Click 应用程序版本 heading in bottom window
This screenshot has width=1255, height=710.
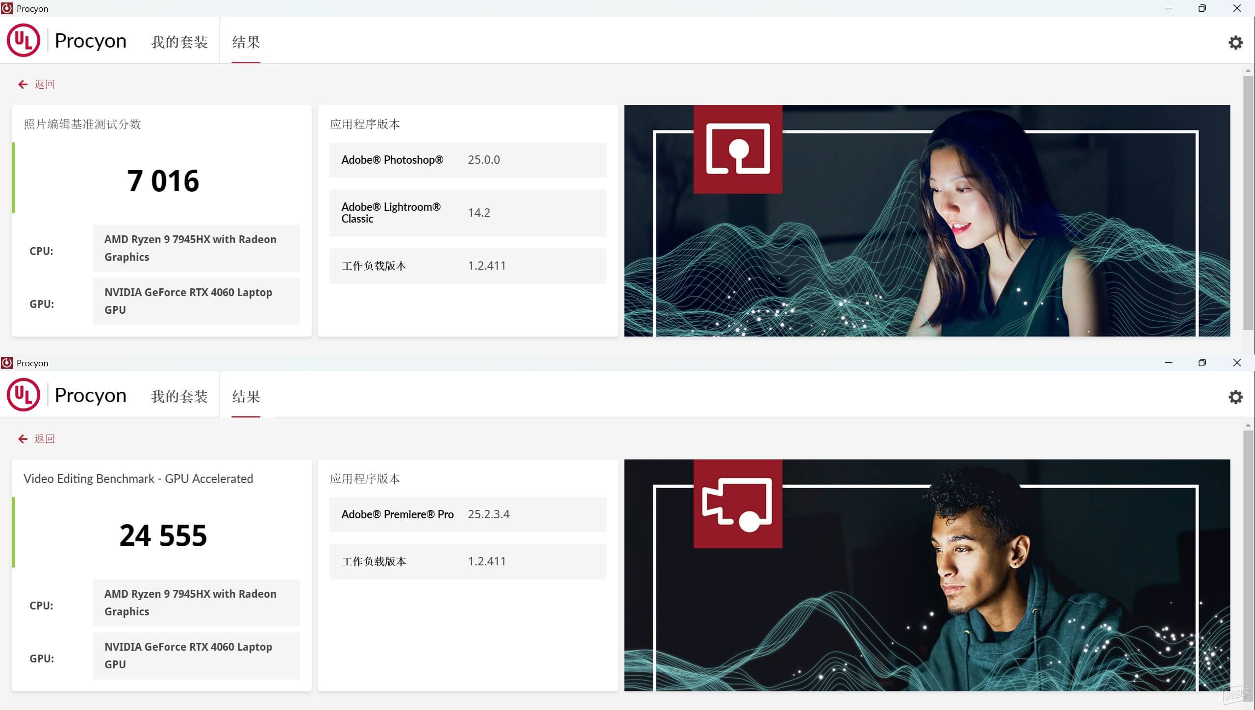click(x=365, y=479)
